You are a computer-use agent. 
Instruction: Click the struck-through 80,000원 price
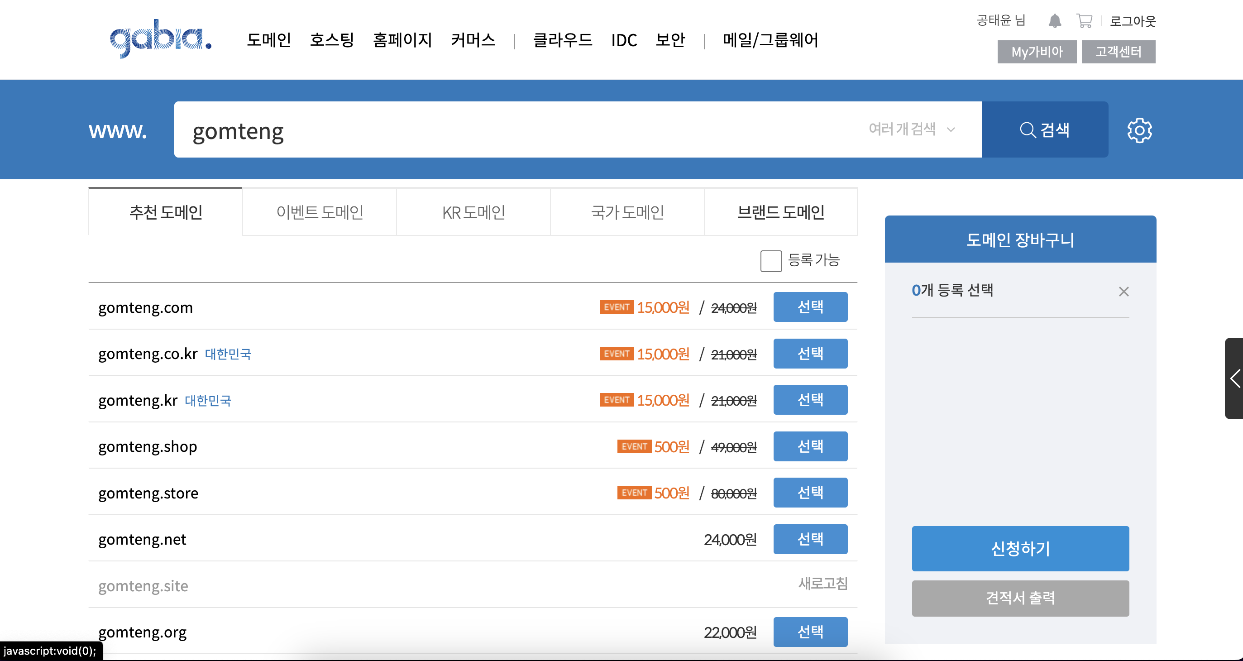(733, 493)
